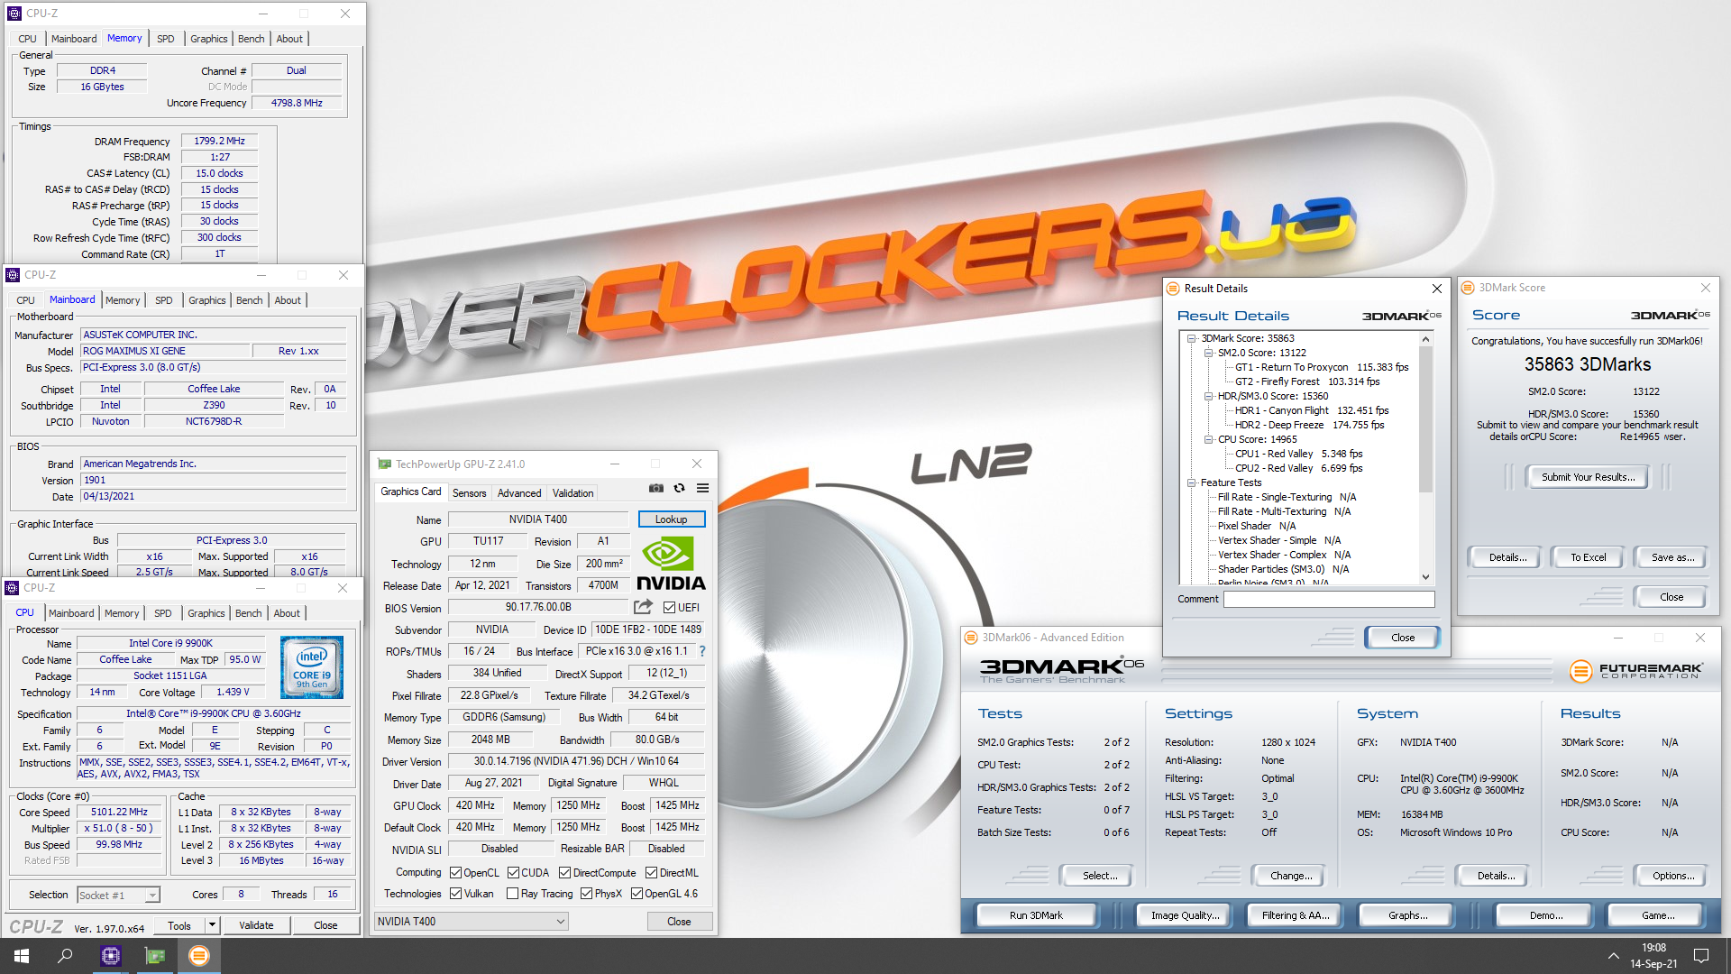Screen dimensions: 1731x974
Task: Click Submit Your Results button
Action: [1588, 477]
